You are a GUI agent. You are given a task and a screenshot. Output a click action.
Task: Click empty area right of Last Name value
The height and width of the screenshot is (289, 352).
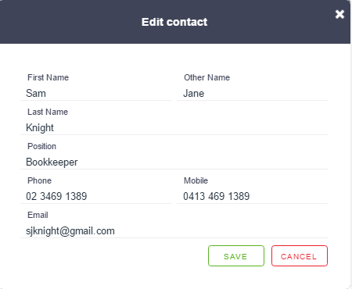190,128
